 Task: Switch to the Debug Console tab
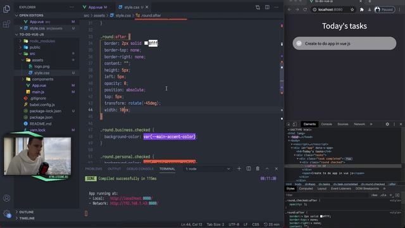point(140,169)
